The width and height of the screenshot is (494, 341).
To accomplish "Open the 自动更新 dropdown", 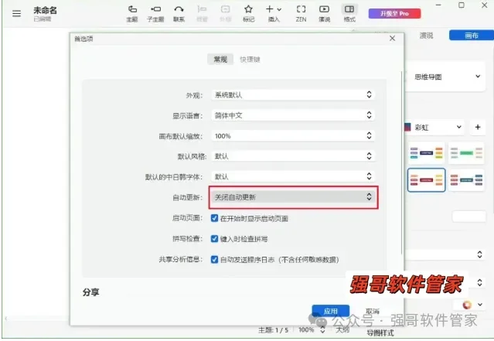I will click(x=293, y=197).
